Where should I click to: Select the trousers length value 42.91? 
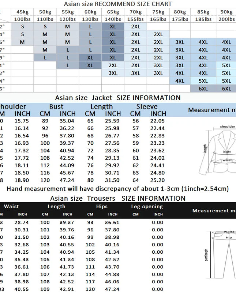point(67,289)
